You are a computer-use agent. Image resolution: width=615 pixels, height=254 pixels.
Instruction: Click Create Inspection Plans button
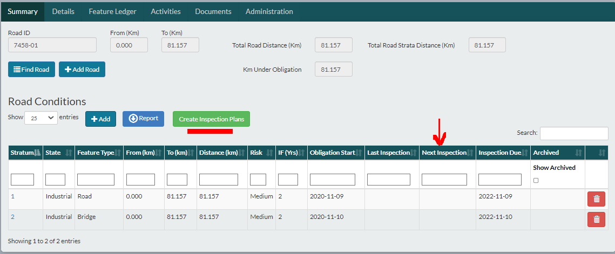(212, 119)
